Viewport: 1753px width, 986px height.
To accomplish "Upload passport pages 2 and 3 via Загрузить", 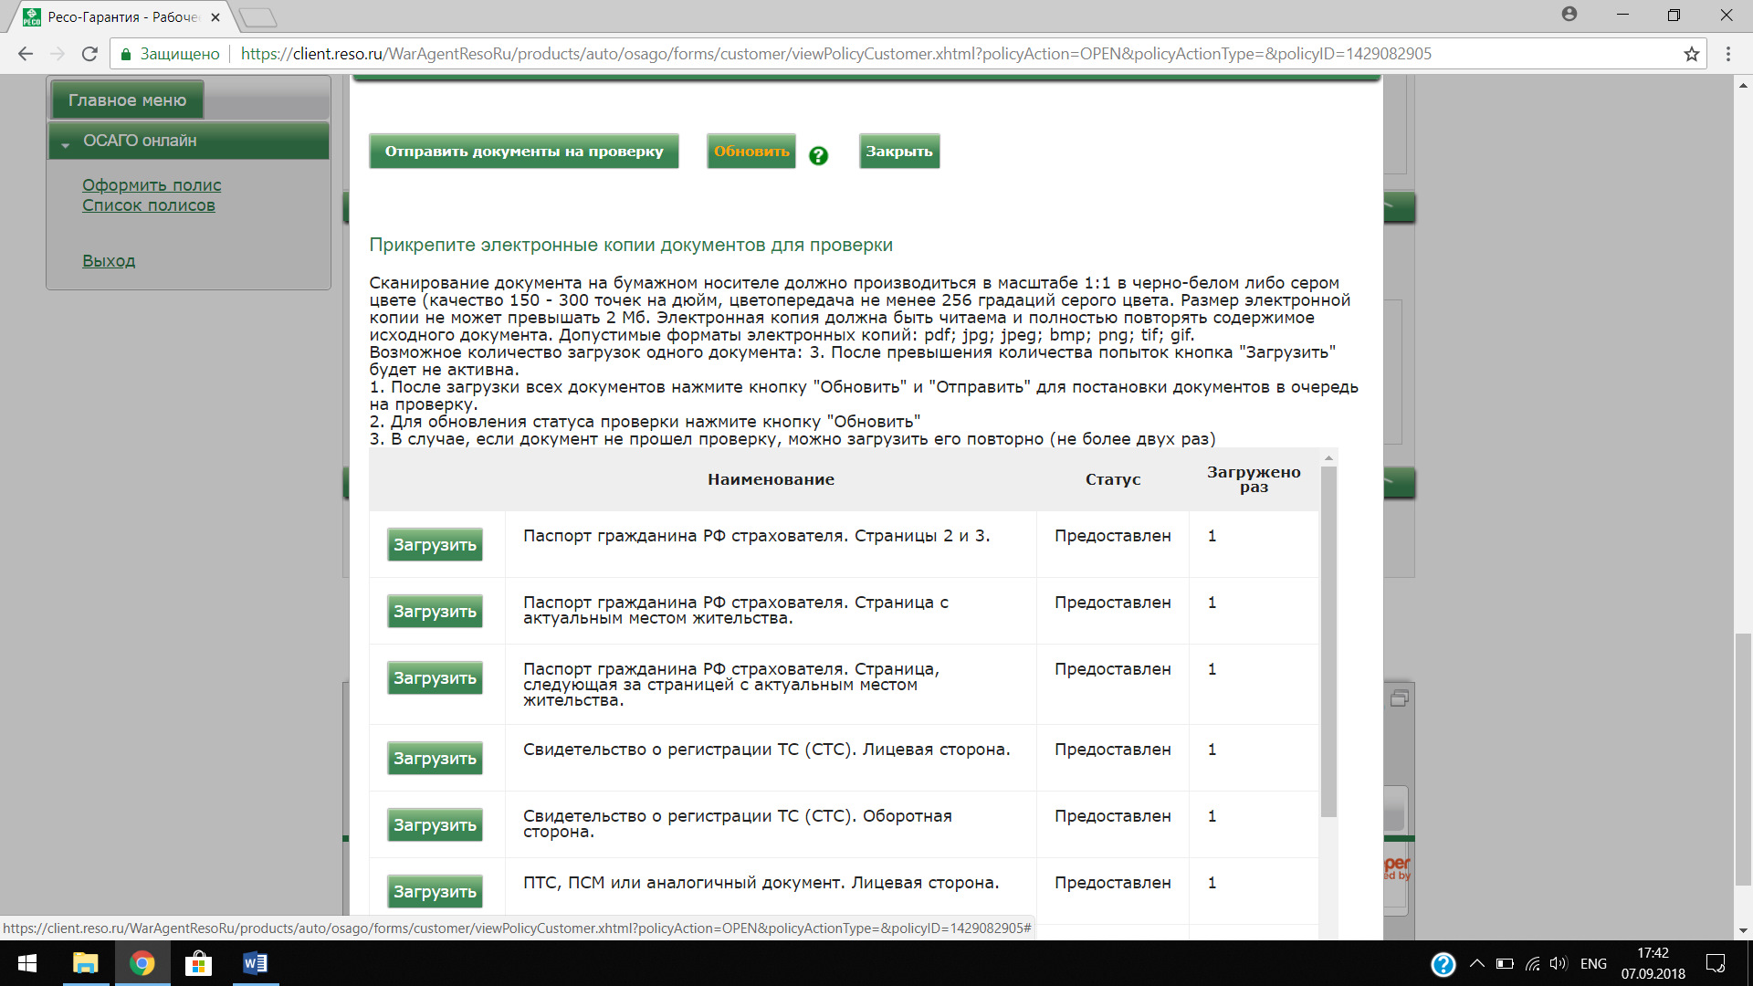I will click(435, 545).
